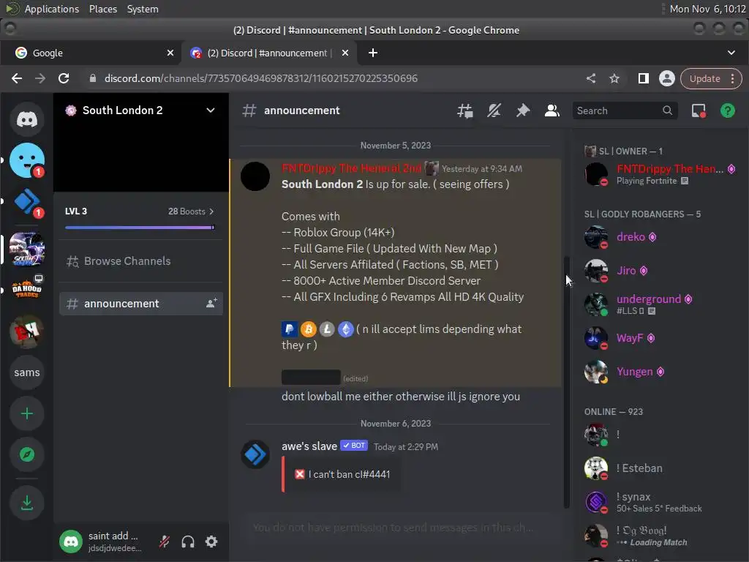Download apps icon in server list

(x=27, y=502)
